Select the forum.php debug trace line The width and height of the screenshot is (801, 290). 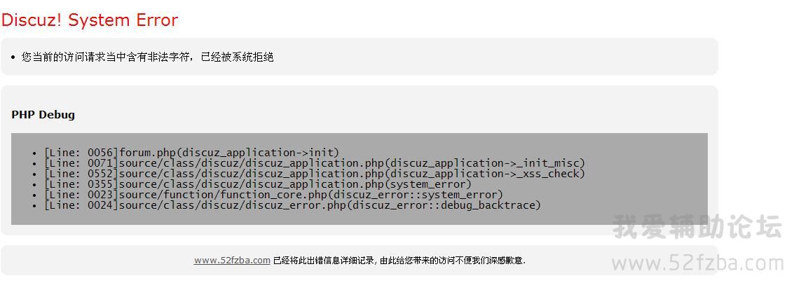point(191,152)
